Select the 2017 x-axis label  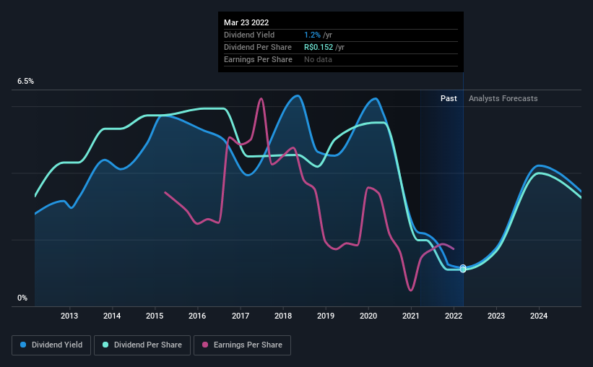coord(241,316)
